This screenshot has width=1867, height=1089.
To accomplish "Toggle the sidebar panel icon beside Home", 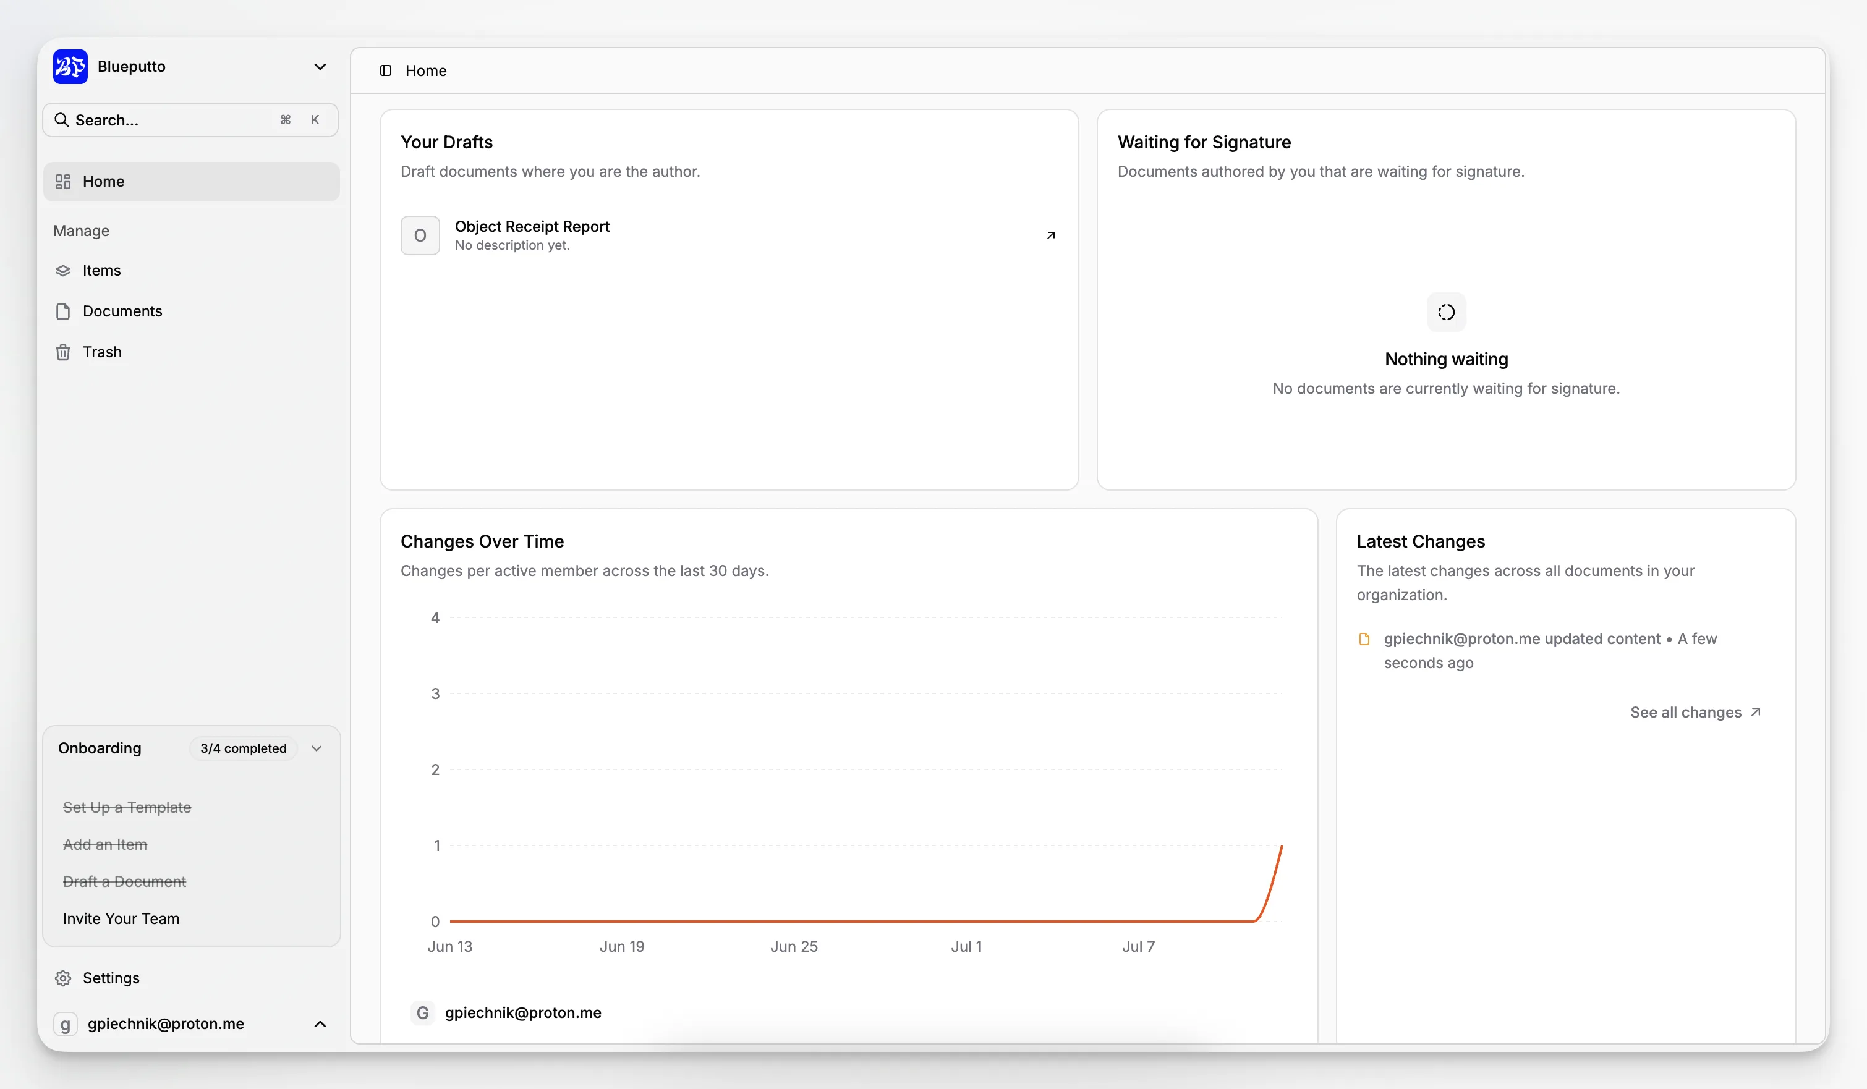I will [386, 70].
